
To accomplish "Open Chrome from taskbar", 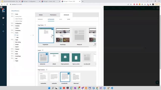I will 97,88.
